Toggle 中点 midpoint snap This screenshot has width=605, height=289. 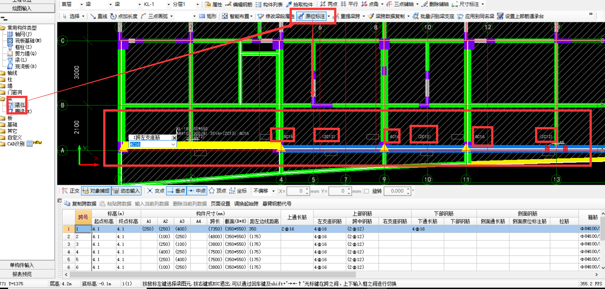[197, 191]
